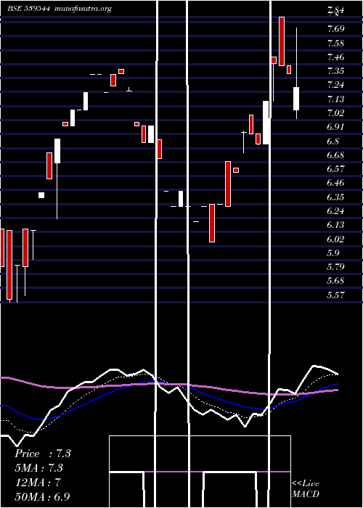Image resolution: width=363 pixels, height=508 pixels.
Task: Click the 5.9 price axis label
Action: (x=333, y=253)
